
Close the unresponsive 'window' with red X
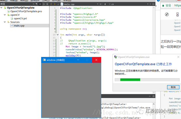point(96,60)
